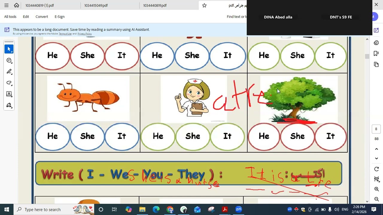Open the All tools menu
Screen dimensions: 383x215
[x=10, y=17]
